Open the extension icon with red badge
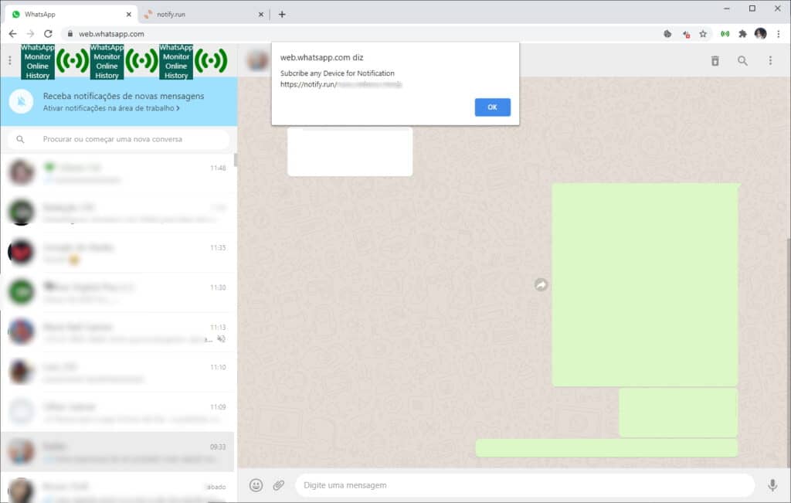791x503 pixels. click(x=686, y=34)
